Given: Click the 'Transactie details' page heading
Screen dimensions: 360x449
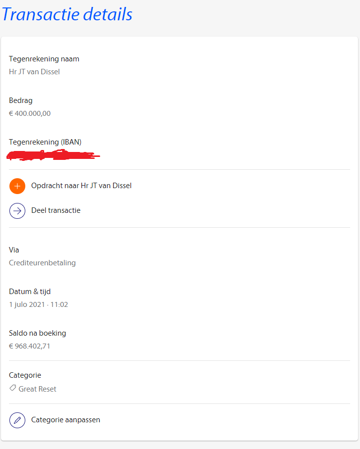Looking at the screenshot, I should click(67, 14).
